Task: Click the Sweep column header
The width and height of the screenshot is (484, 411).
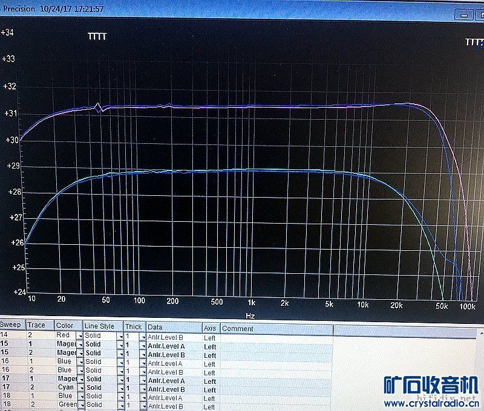Action: pos(12,325)
